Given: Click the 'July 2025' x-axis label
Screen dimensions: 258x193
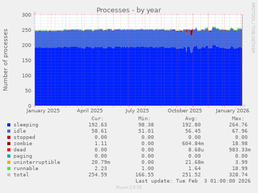Looking at the screenshot, I should pos(137,111).
